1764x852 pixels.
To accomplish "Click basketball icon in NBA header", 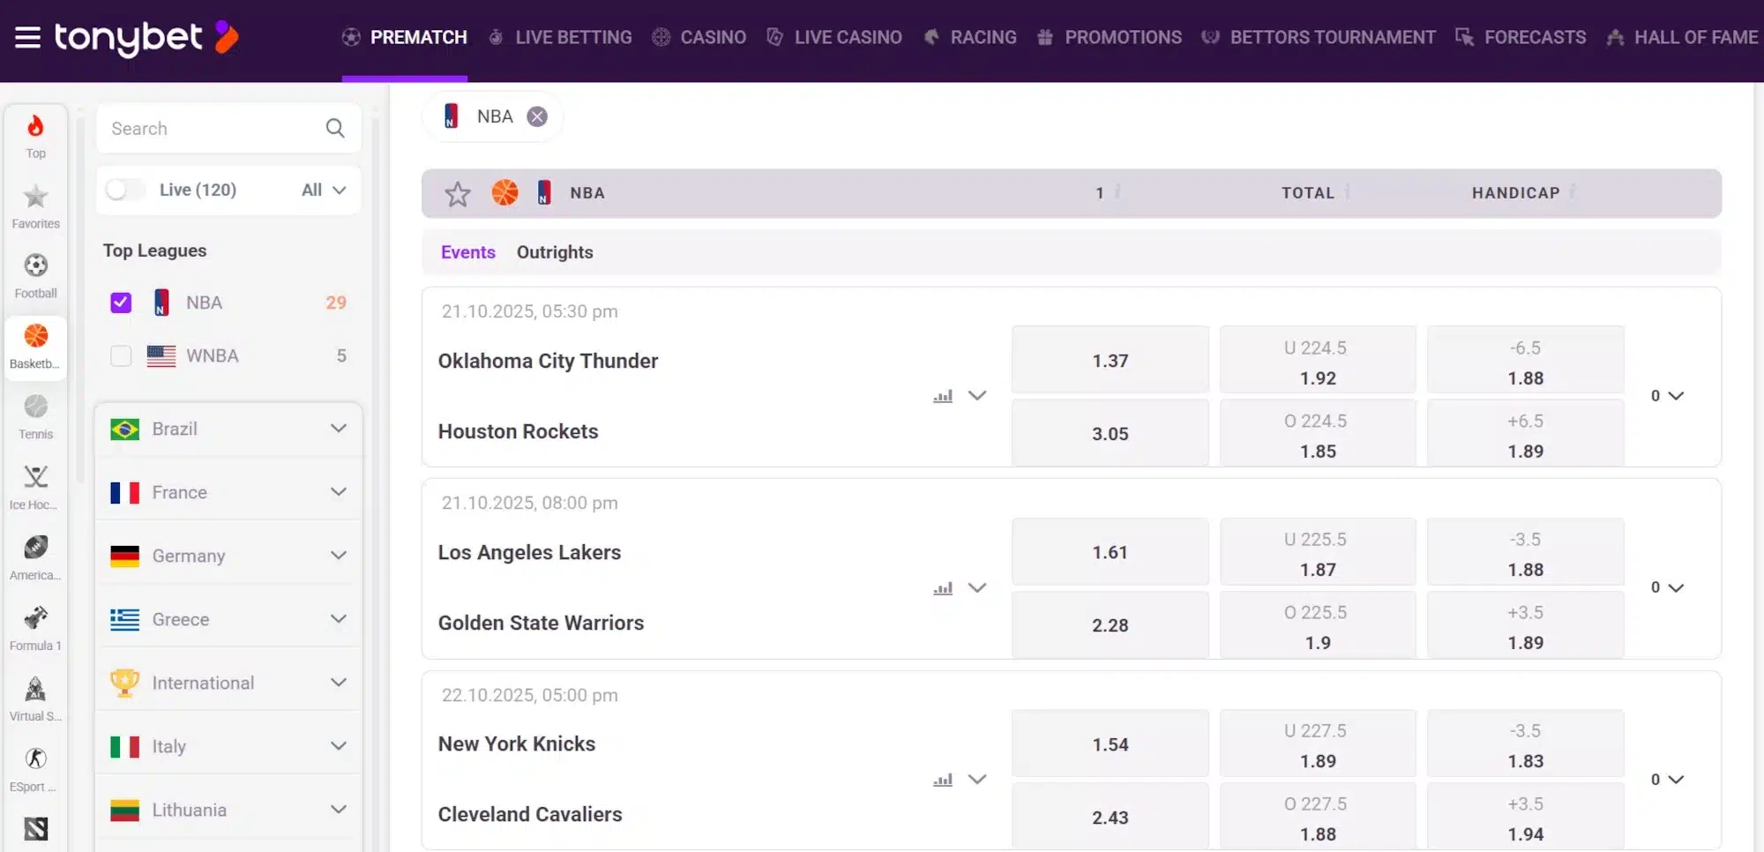I will click(x=505, y=192).
